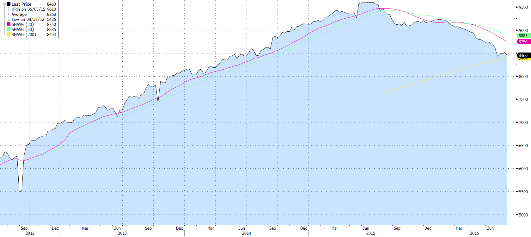Select the 'Last Price' legend label
The image size is (531, 237).
point(21,4)
